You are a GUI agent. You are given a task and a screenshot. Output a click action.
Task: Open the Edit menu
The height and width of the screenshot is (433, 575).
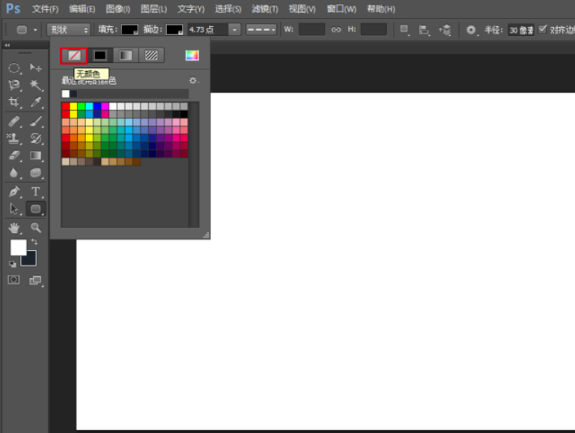pos(82,9)
